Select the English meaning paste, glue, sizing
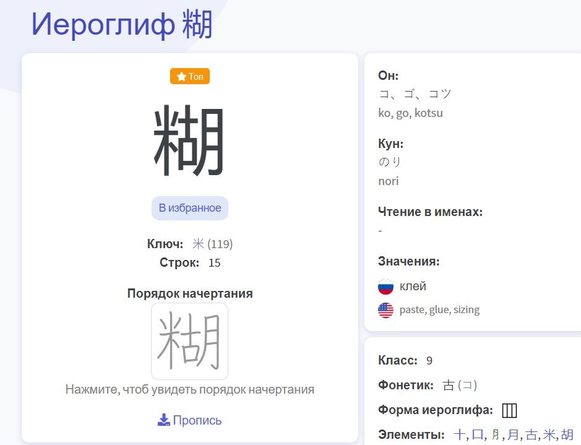Screen dimensions: 581x445 pos(439,309)
